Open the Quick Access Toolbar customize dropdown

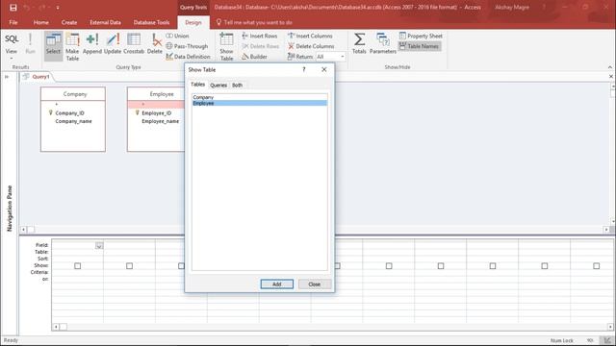[x=58, y=8]
